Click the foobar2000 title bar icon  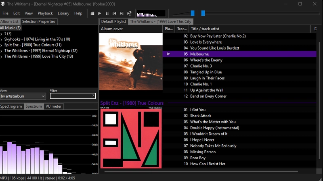(x=3, y=4)
